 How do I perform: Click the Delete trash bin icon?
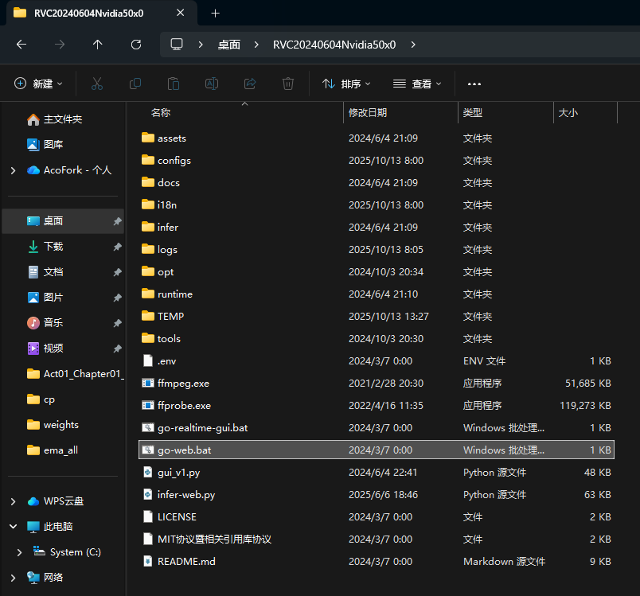pos(288,84)
